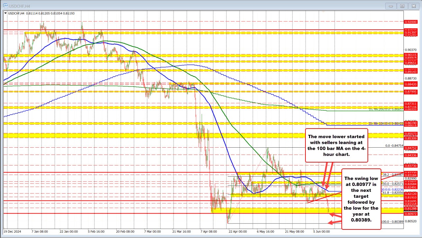Select the D1 MA:100 moving average label
This screenshot has width=422, height=238.
386,124
